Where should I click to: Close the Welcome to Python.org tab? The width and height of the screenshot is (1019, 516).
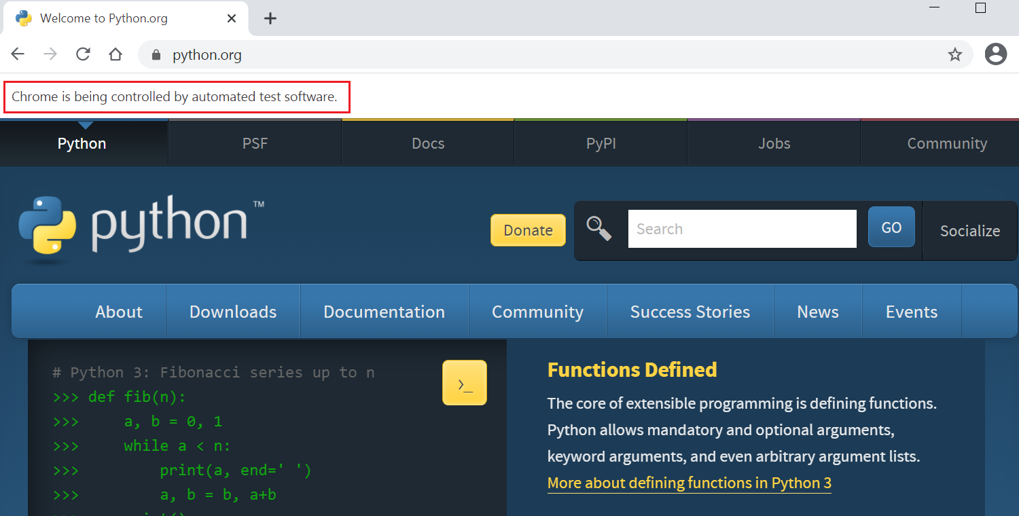pyautogui.click(x=232, y=18)
